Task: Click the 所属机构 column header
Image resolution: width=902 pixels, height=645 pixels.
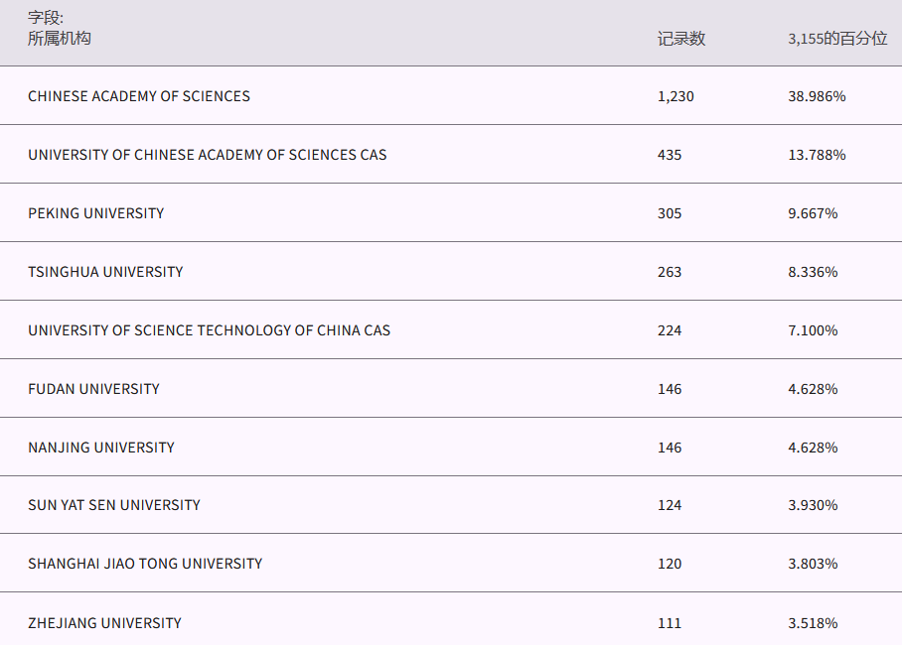Action: [x=60, y=39]
